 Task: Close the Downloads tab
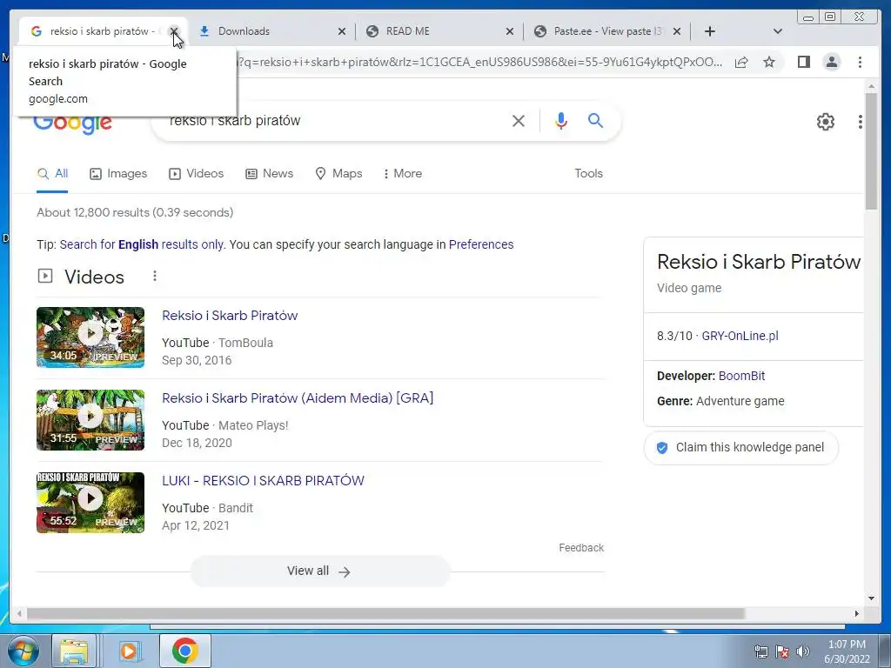point(341,31)
